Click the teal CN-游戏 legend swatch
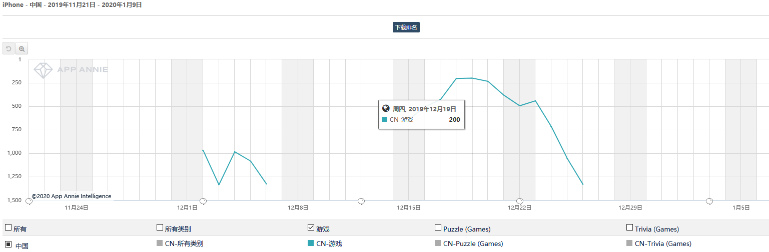The image size is (769, 252). click(x=311, y=244)
